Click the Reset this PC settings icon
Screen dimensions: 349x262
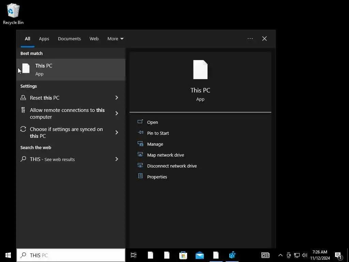click(x=23, y=98)
